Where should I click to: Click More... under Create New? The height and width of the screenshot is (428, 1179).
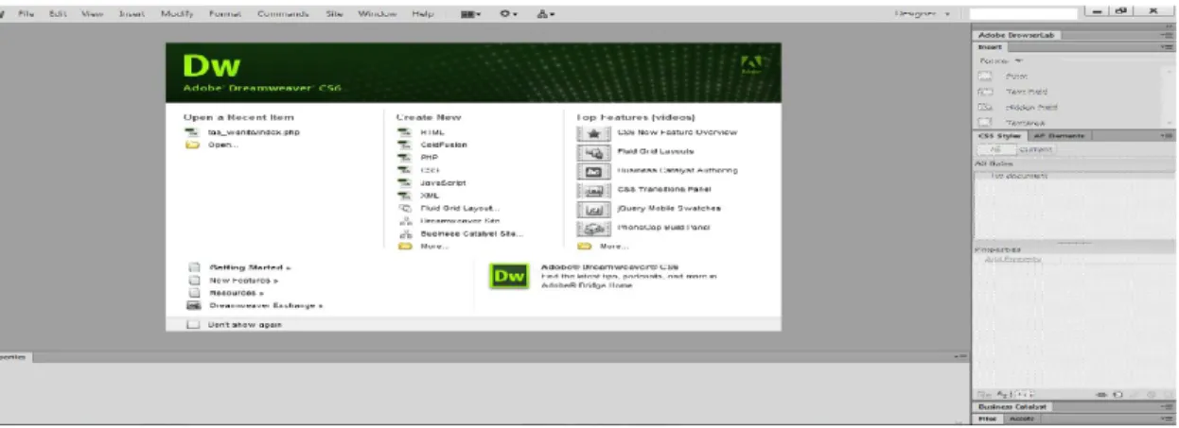(x=433, y=246)
